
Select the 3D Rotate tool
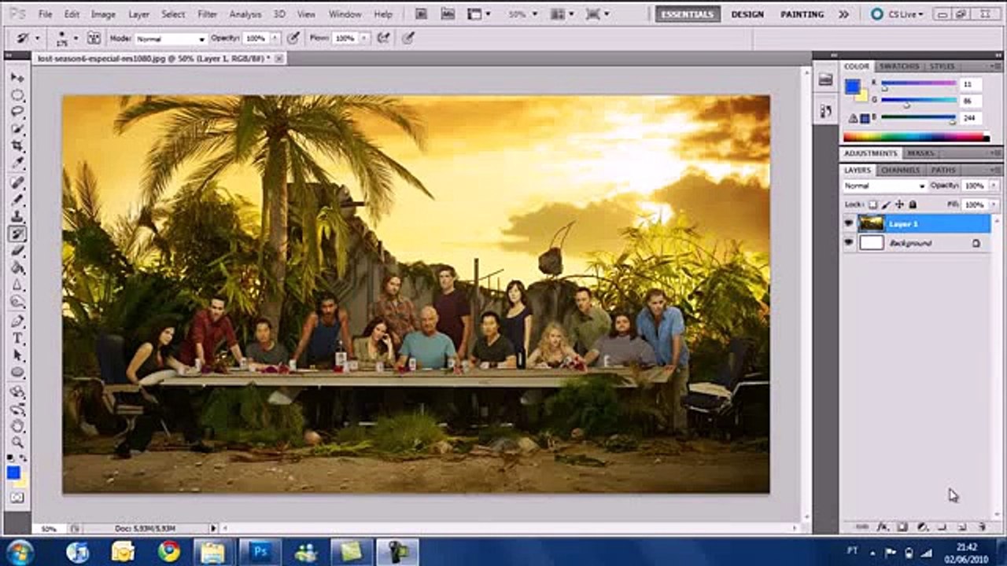tap(17, 391)
